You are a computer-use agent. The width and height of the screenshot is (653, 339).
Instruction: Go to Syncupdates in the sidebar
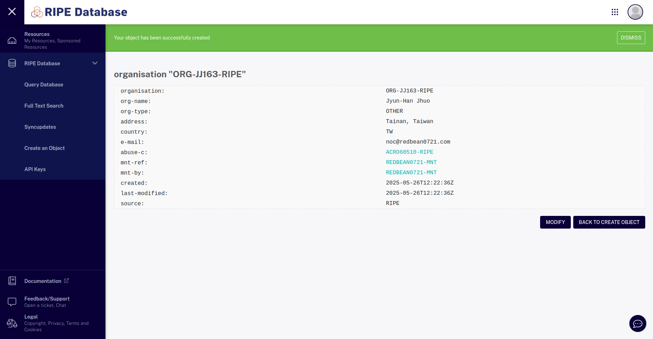pyautogui.click(x=40, y=127)
